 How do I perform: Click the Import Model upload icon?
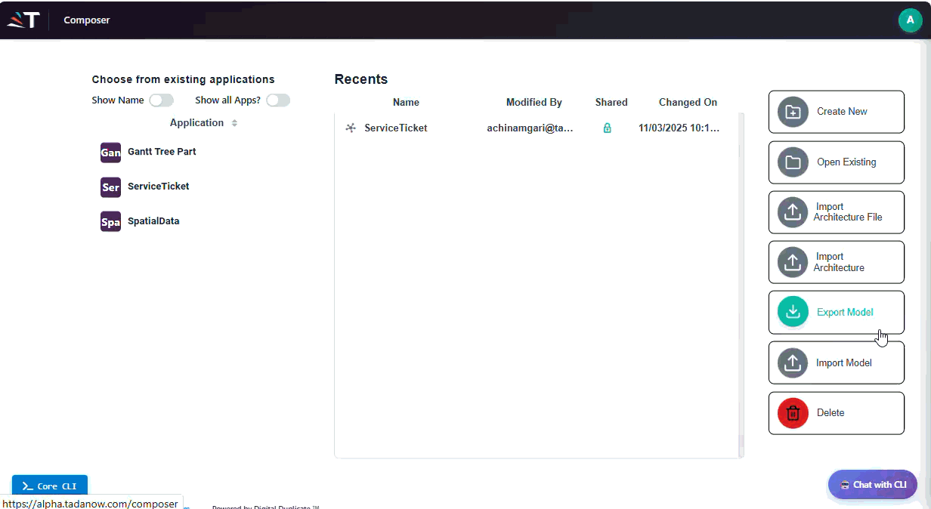pyautogui.click(x=793, y=362)
